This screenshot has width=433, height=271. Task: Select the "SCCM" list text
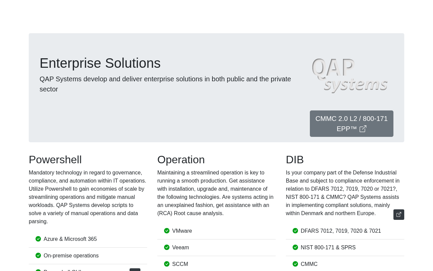(x=180, y=264)
